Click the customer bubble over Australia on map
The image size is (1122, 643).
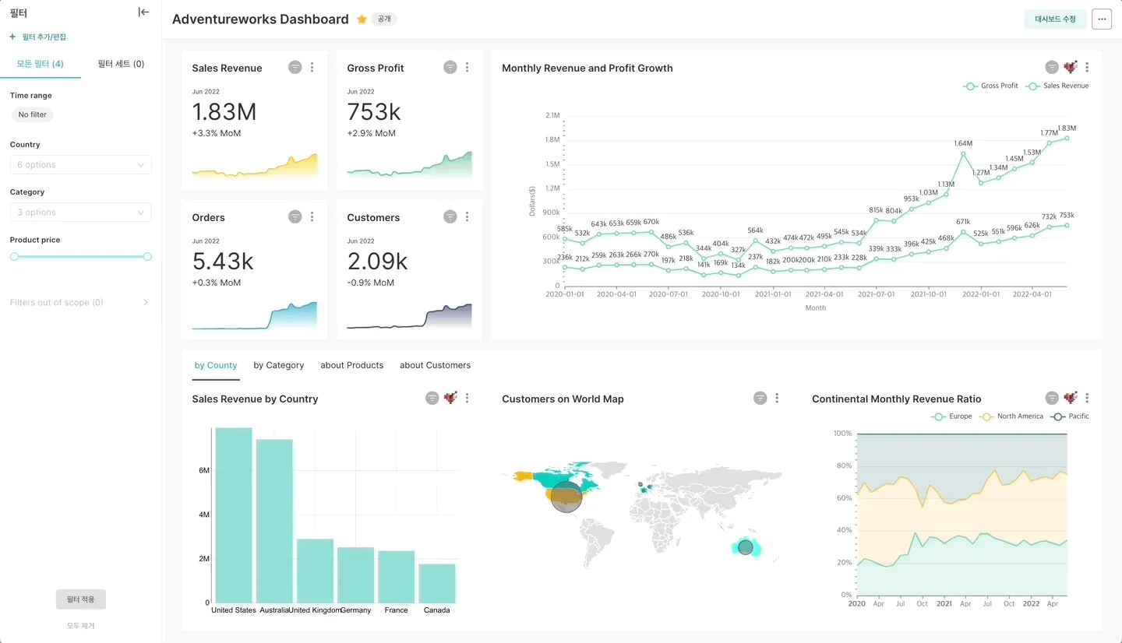(x=746, y=547)
